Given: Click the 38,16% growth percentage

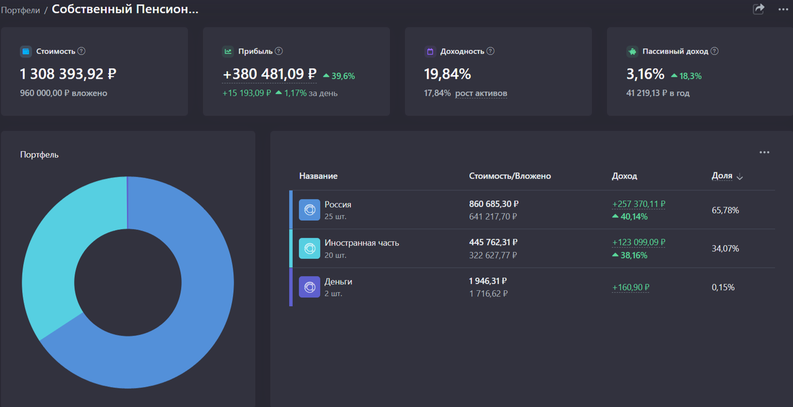Looking at the screenshot, I should [x=634, y=254].
